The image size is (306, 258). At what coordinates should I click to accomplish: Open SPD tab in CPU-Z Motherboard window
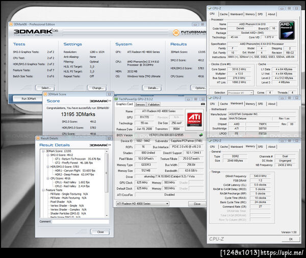(260, 104)
